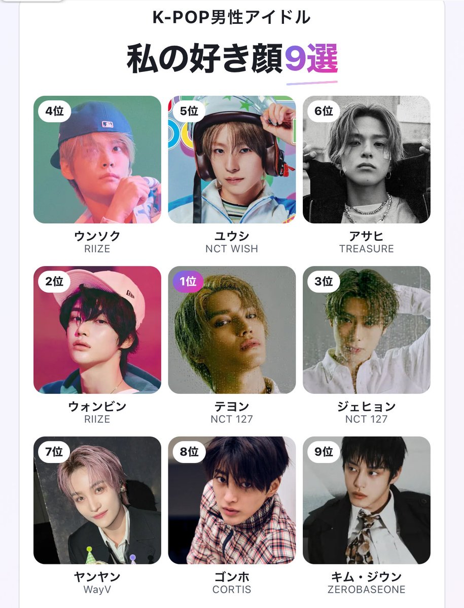Click the 私の好き顔9選 title heading
This screenshot has height=608, width=464.
point(232,60)
